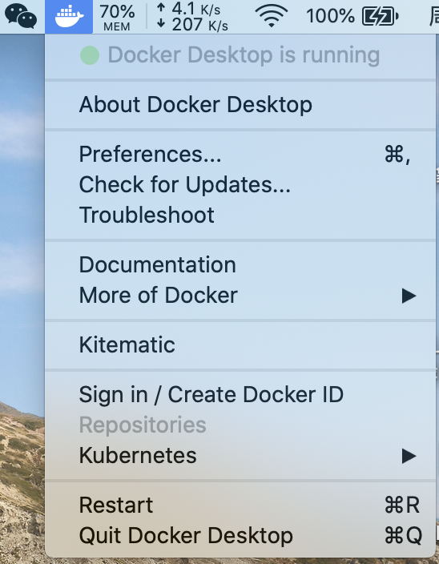The width and height of the screenshot is (439, 564).
Task: Click the Docker Desktop is running text
Action: click(244, 55)
